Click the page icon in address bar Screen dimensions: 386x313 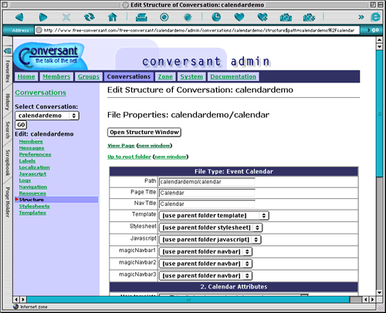click(39, 30)
